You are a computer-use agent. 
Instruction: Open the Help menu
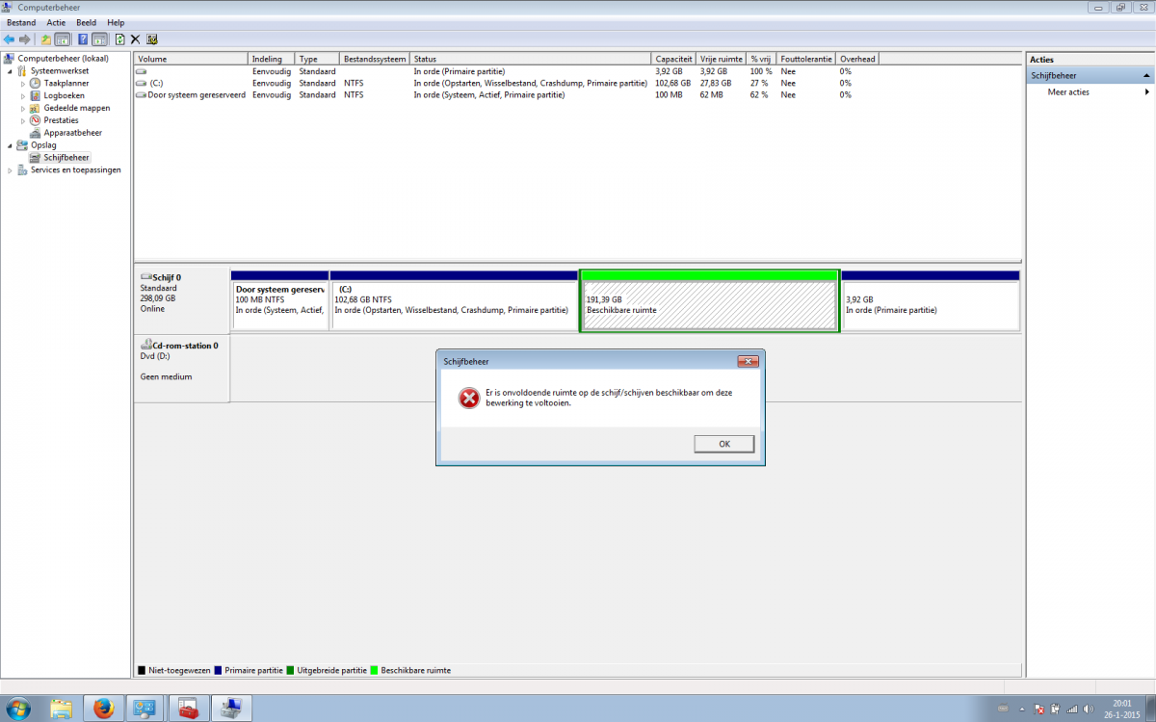[116, 22]
